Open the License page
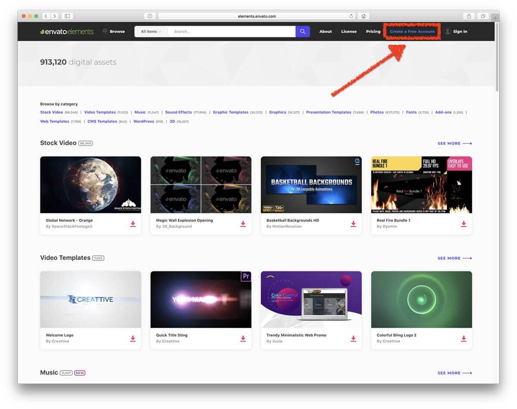Viewport: 517px width, 409px height. [x=349, y=31]
